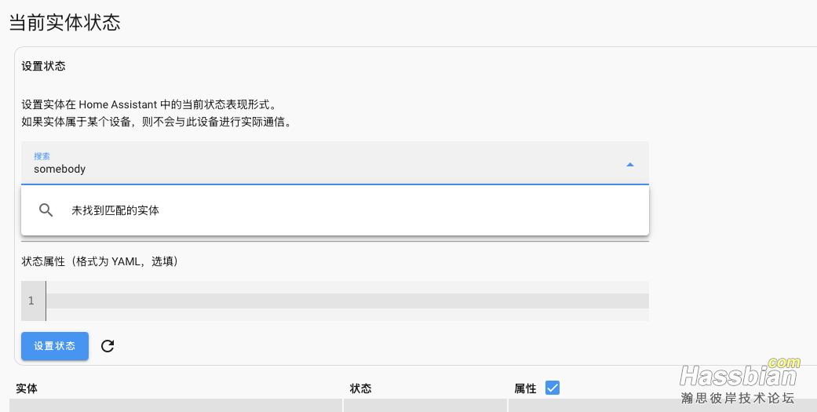Select the 未找到匹配的实体 result row
The image size is (817, 412).
(335, 210)
